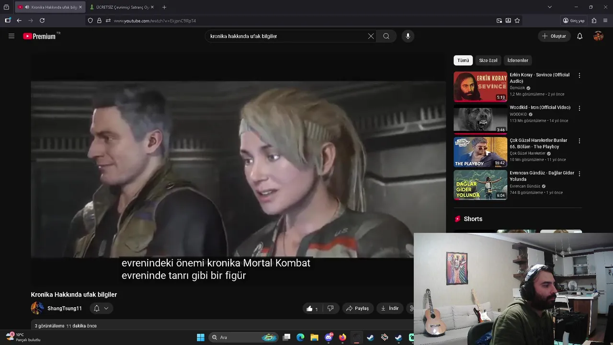Open more options for Evrencan Gündüz video
Screen dimensions: 613x345
(579, 173)
